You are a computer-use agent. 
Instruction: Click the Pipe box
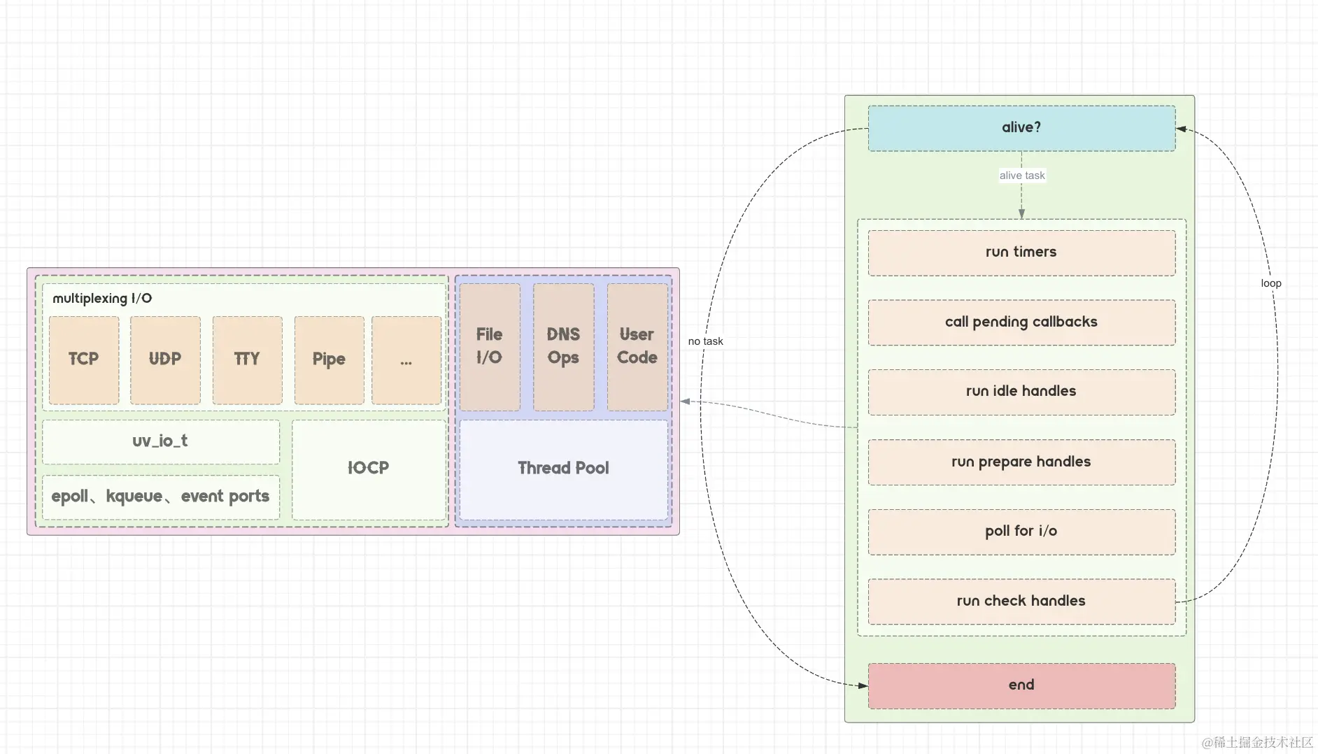pyautogui.click(x=329, y=360)
